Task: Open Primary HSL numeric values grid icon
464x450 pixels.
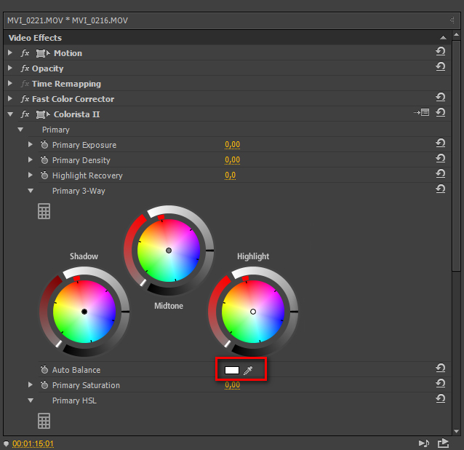Action: [x=44, y=421]
